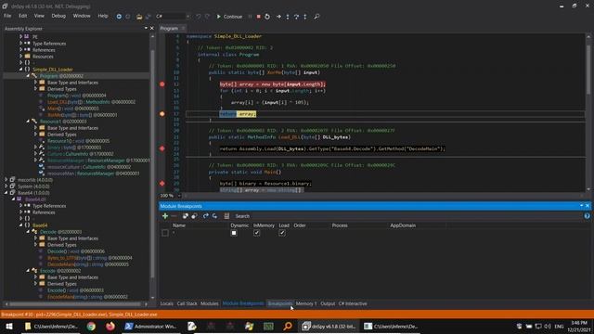Image resolution: width=594 pixels, height=334 pixels.
Task: Collapse the Decode class node
Action: pos(28,231)
